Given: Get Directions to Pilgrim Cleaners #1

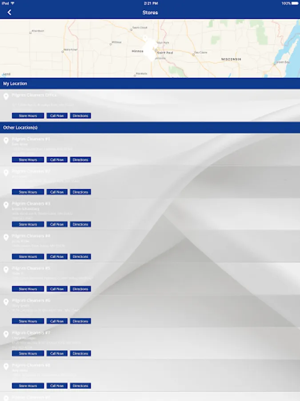Looking at the screenshot, I should 80,160.
